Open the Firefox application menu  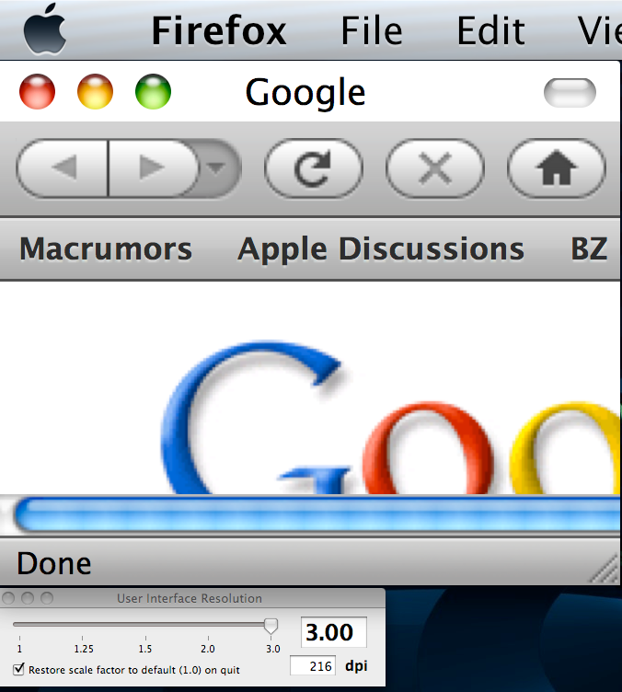tap(219, 30)
